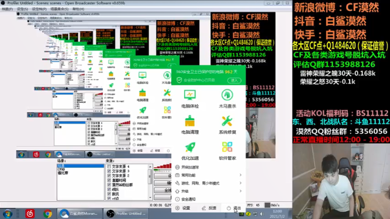Click the sources list scroll-up arrow
Viewport: 390px width, 219px height.
pyautogui.click(x=150, y=167)
